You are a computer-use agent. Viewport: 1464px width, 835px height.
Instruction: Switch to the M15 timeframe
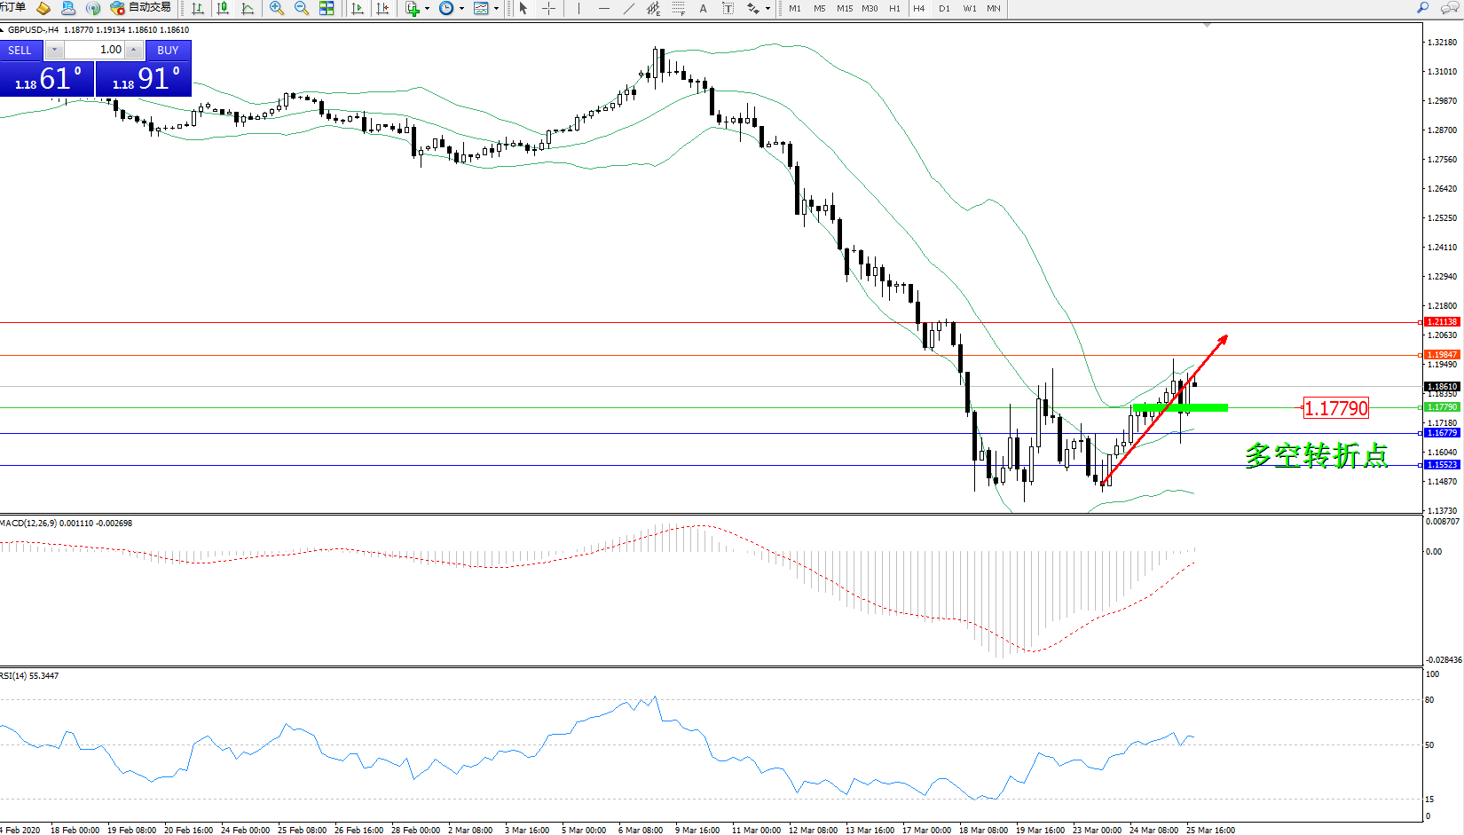(x=845, y=8)
